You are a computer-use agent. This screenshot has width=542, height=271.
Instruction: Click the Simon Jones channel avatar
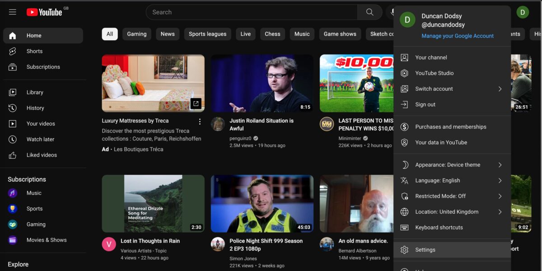click(x=218, y=244)
